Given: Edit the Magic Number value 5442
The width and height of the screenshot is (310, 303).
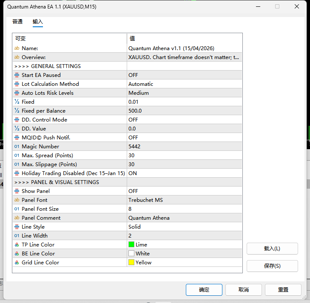Looking at the screenshot, I should pos(185,146).
